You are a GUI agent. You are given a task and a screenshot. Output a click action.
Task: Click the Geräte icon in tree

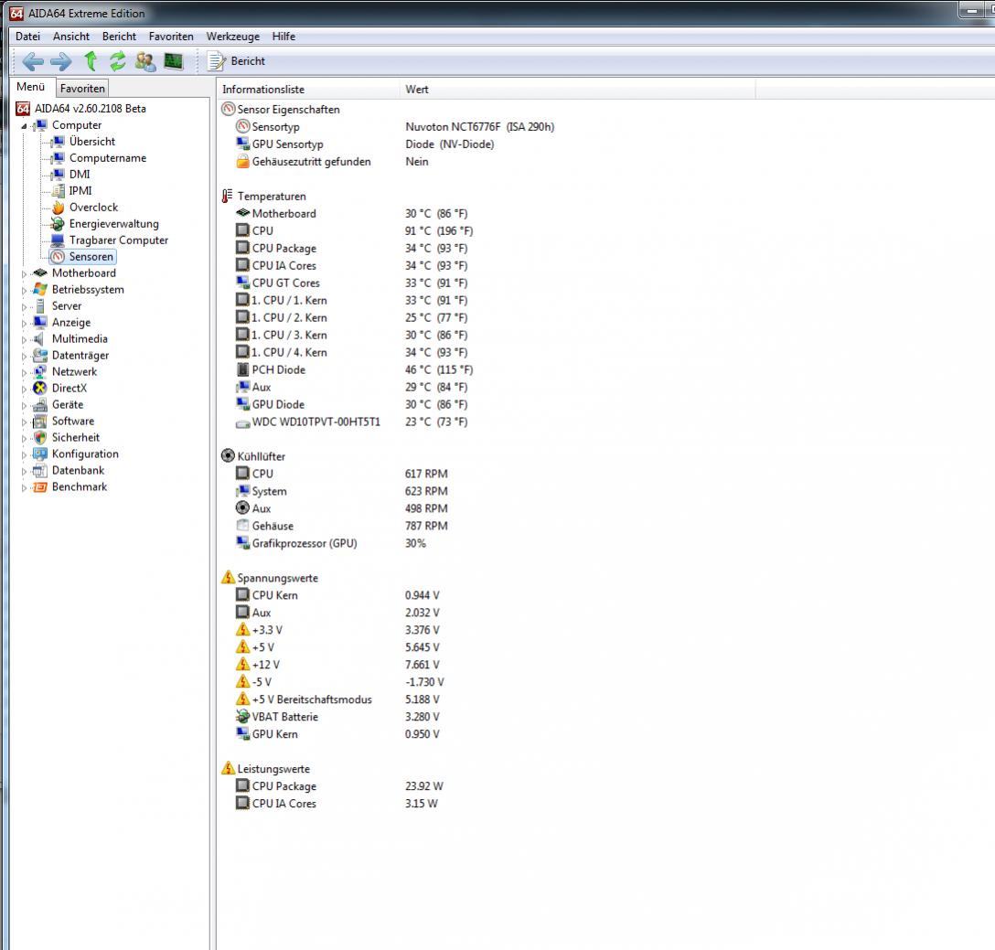40,405
